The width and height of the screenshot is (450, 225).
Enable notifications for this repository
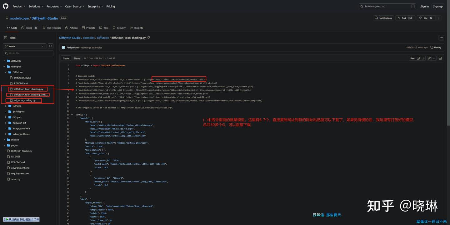pos(383,18)
